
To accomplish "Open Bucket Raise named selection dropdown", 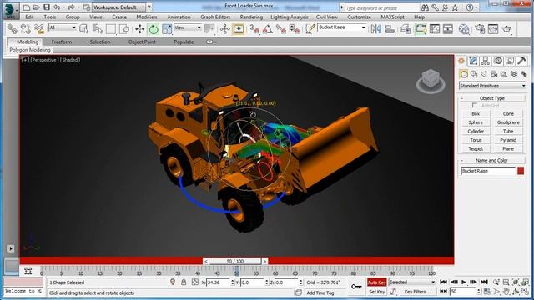I will (x=341, y=27).
